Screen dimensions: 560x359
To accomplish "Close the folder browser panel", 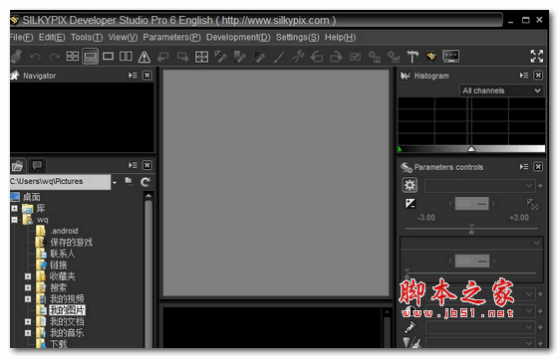I will click(147, 165).
